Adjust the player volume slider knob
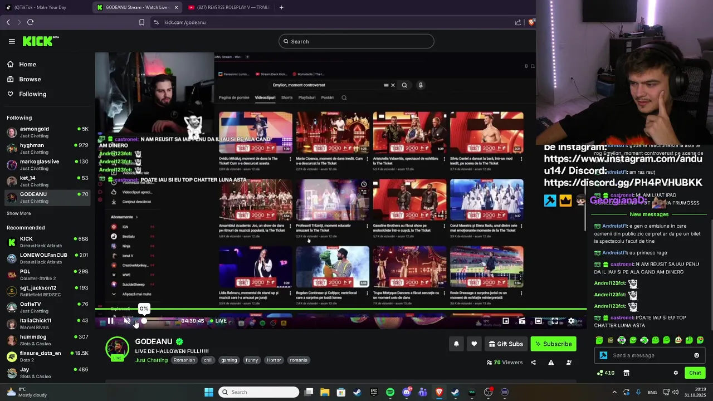This screenshot has height=401, width=713. point(144,321)
